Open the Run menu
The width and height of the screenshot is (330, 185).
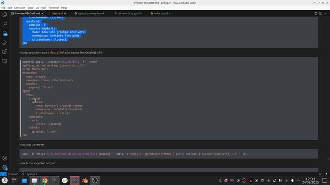pos(43,8)
